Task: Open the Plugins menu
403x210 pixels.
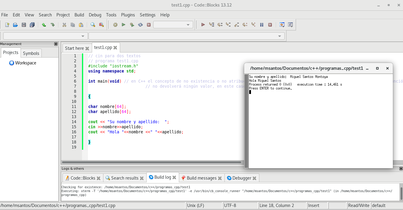Action: (128, 15)
